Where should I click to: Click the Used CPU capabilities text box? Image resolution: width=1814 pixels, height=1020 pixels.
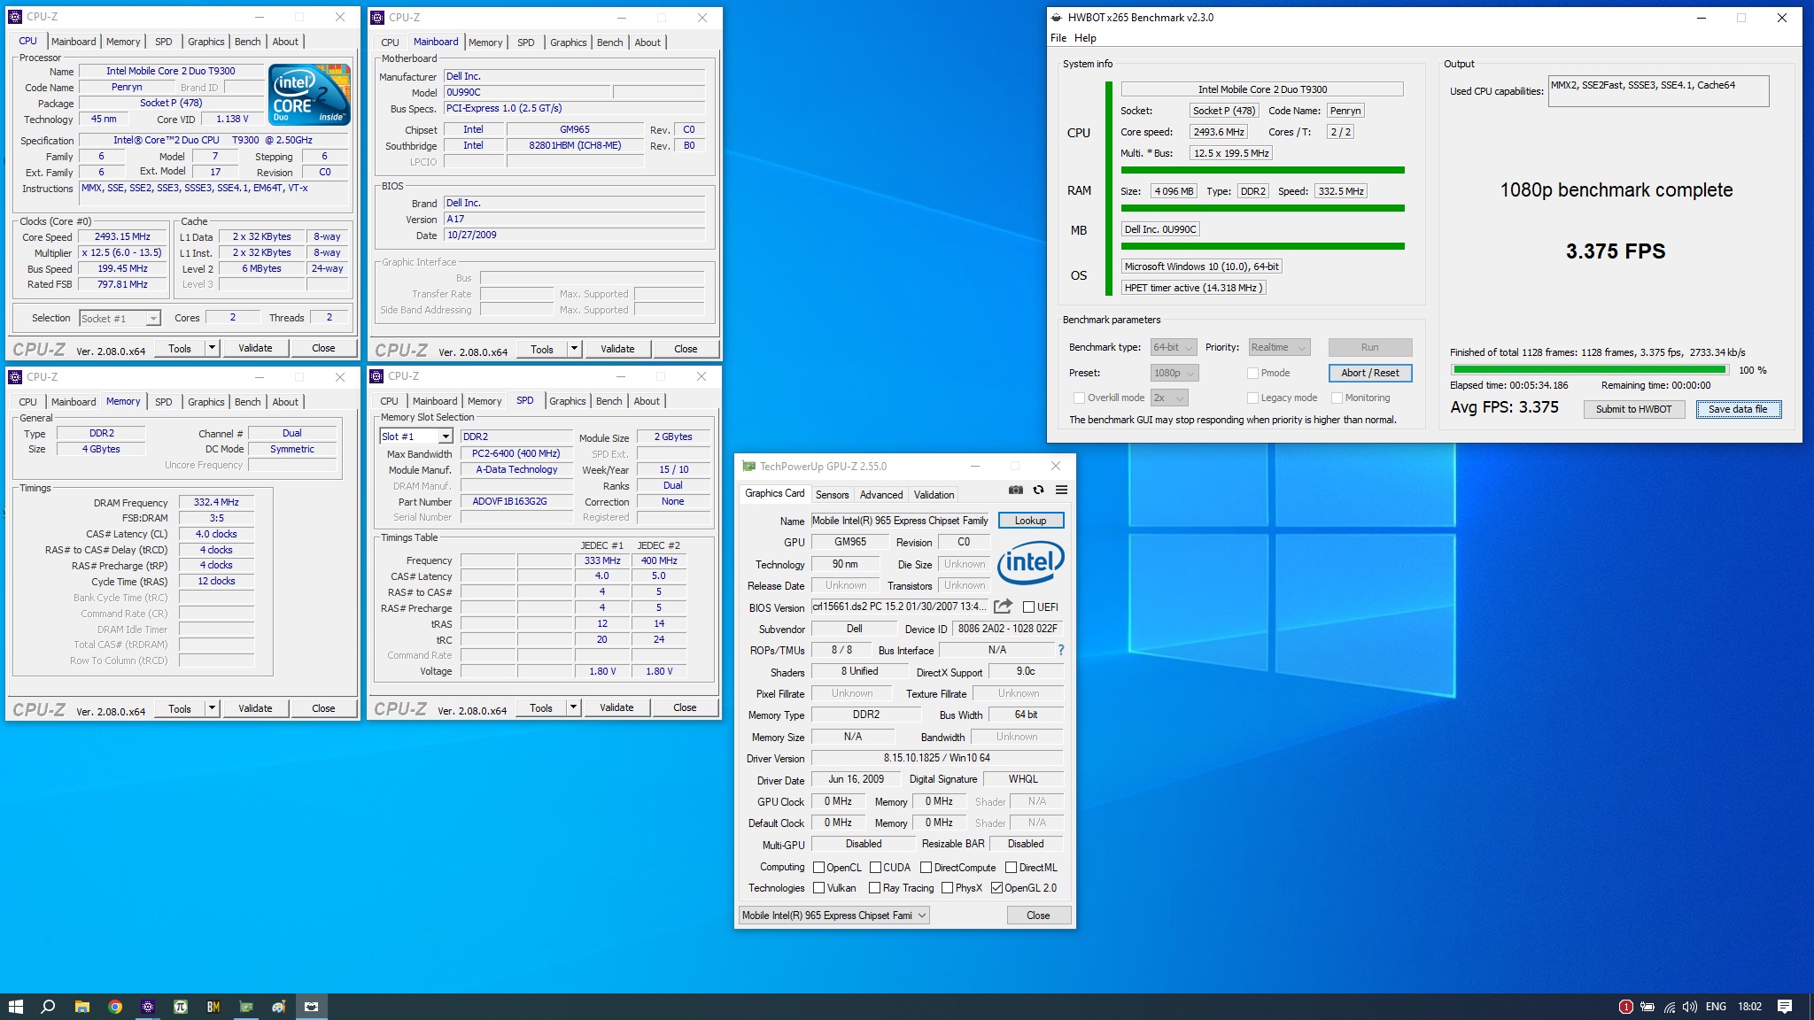pos(1658,90)
